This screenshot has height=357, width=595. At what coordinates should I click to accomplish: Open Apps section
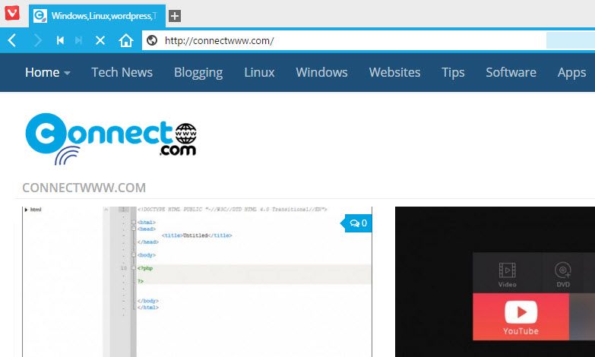[x=572, y=72]
